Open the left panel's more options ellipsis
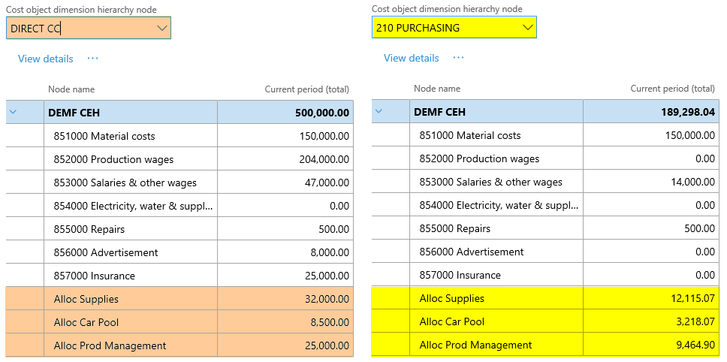The image size is (727, 362). 92,59
